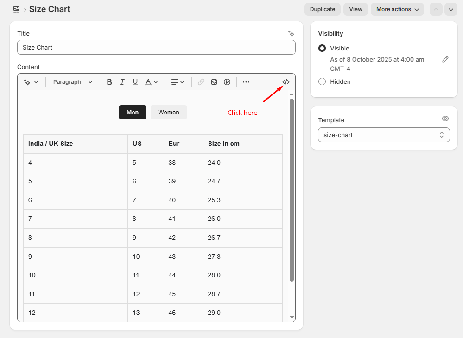Open the text color picker

(x=152, y=82)
